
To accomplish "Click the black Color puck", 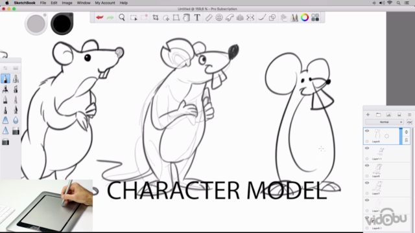I will [x=62, y=23].
